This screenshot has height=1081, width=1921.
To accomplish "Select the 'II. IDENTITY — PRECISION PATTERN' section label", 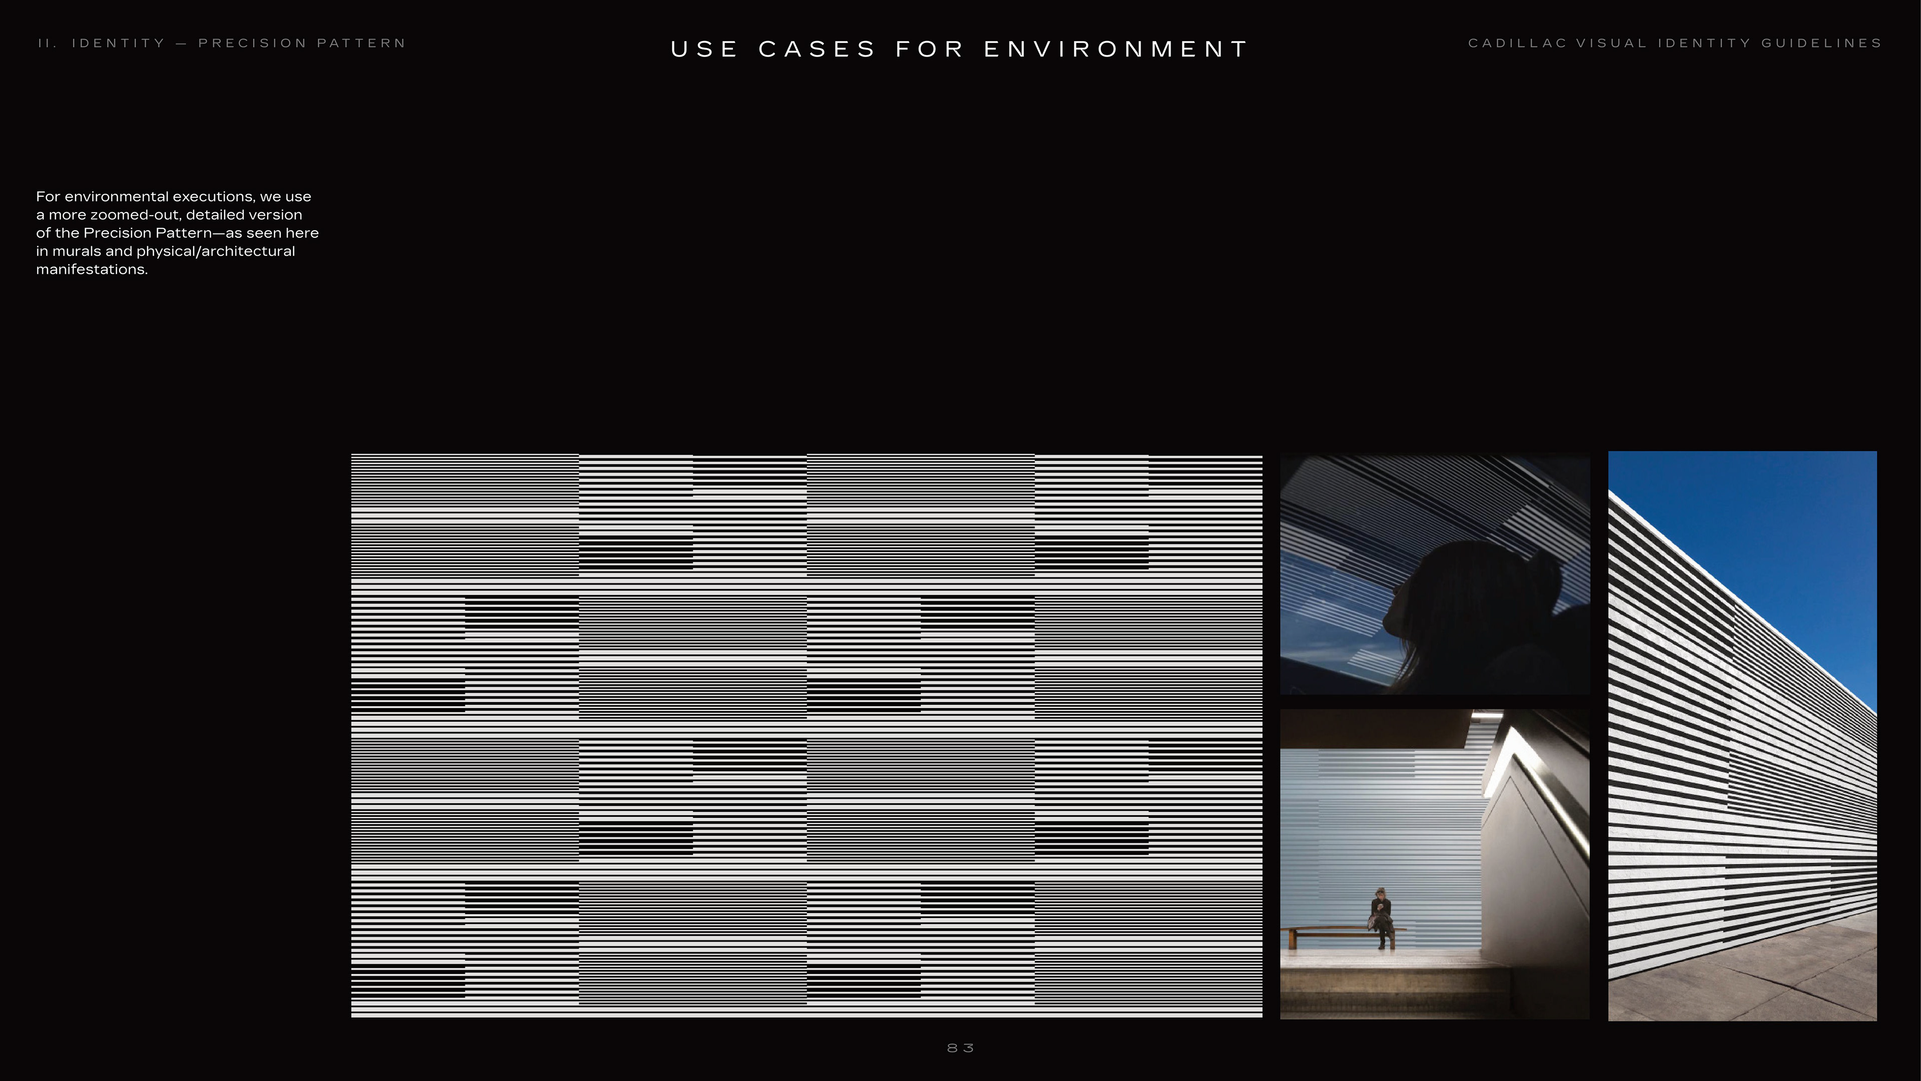I will (x=222, y=43).
